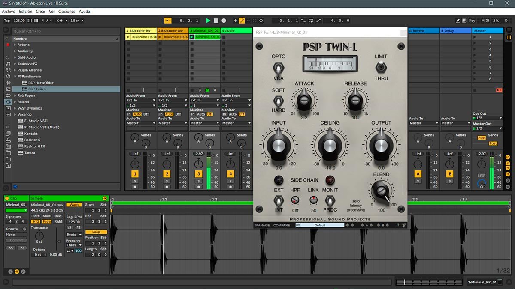515x289 pixels.
Task: Open track 1 Audio From Ext. In dropdown
Action: click(x=141, y=100)
